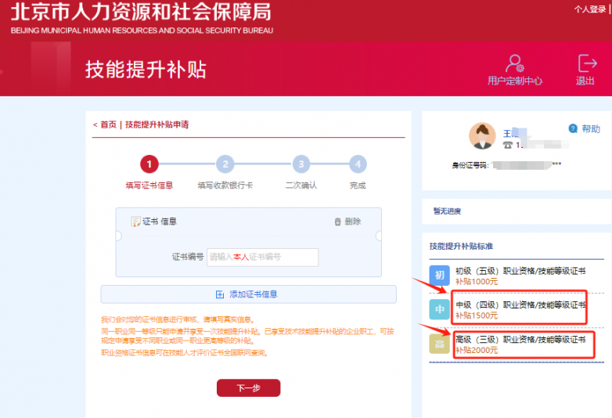The width and height of the screenshot is (612, 418).
Task: Open 个人登录 link at top right
Action: coord(592,9)
